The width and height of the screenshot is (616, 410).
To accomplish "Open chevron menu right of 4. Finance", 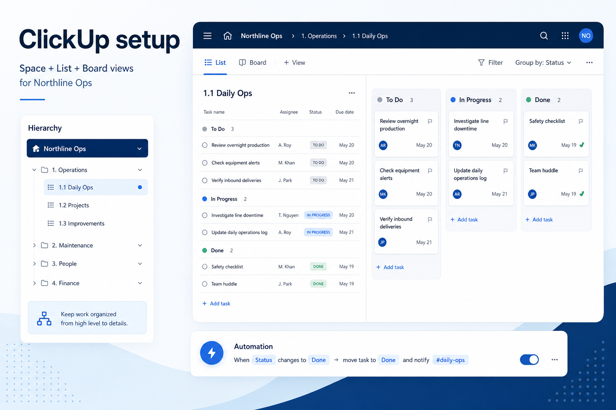I will coord(140,283).
